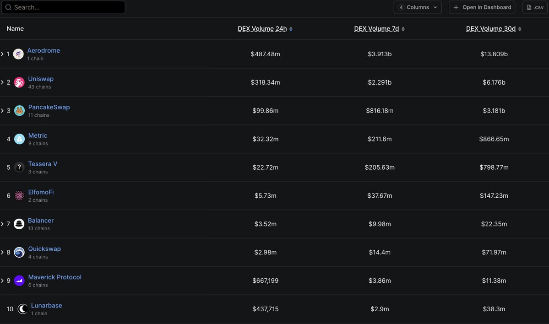Sort by DEX Volume 7d arrows

(403, 29)
